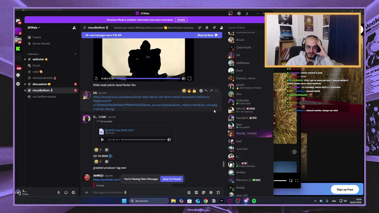This screenshot has width=379, height=213.
Task: Open apps icon in message bar
Action: pyautogui.click(x=218, y=193)
